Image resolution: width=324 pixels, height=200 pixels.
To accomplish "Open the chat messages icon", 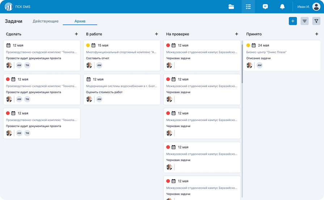I will coord(265,6).
